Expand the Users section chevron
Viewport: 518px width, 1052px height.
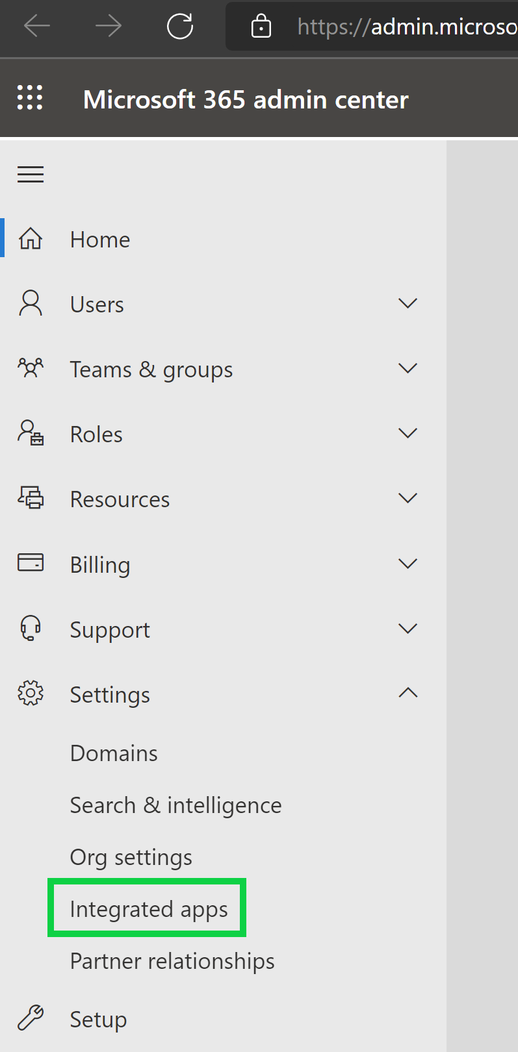coord(408,303)
